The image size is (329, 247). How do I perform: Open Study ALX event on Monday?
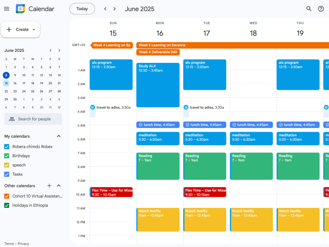158,85
